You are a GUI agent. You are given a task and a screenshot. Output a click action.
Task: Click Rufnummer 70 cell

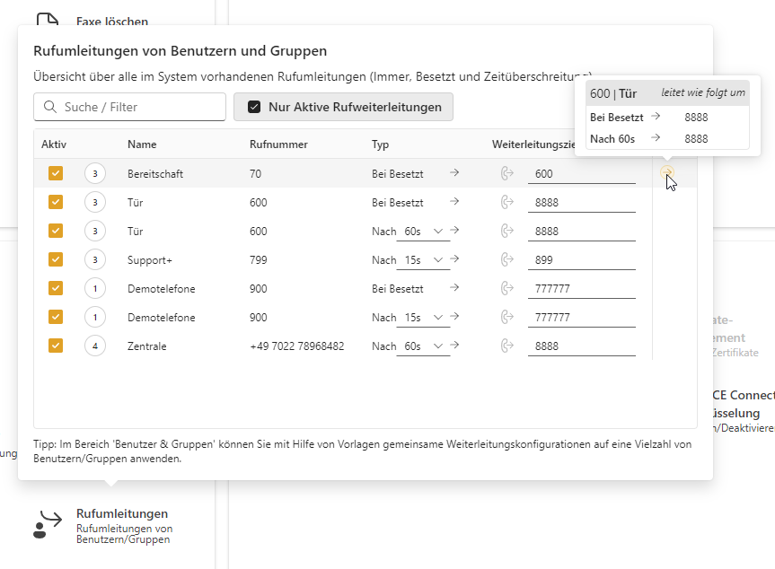click(255, 174)
